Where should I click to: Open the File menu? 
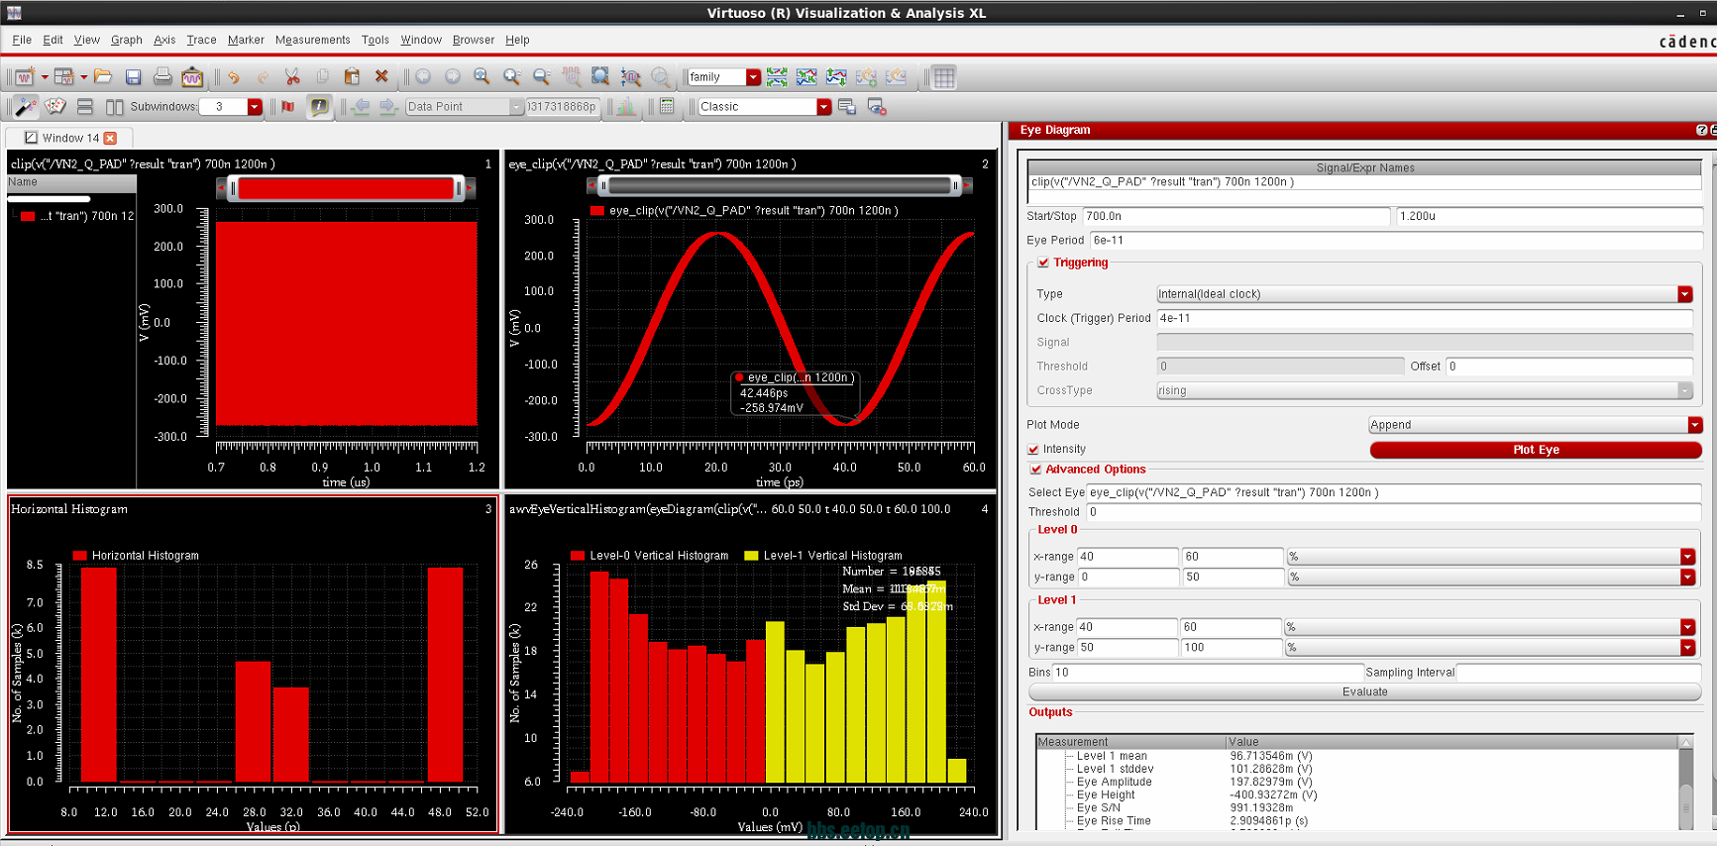tap(22, 40)
